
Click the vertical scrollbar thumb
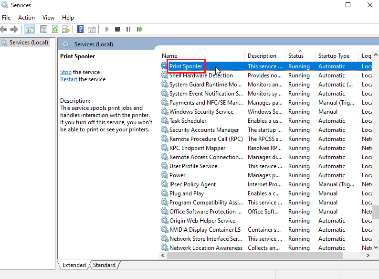click(x=376, y=212)
